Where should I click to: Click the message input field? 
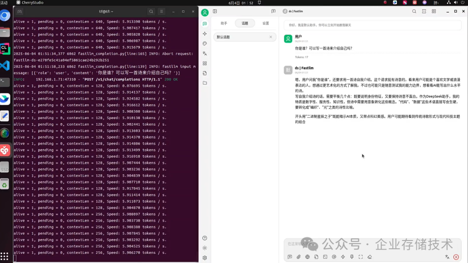pyautogui.click(x=373, y=244)
